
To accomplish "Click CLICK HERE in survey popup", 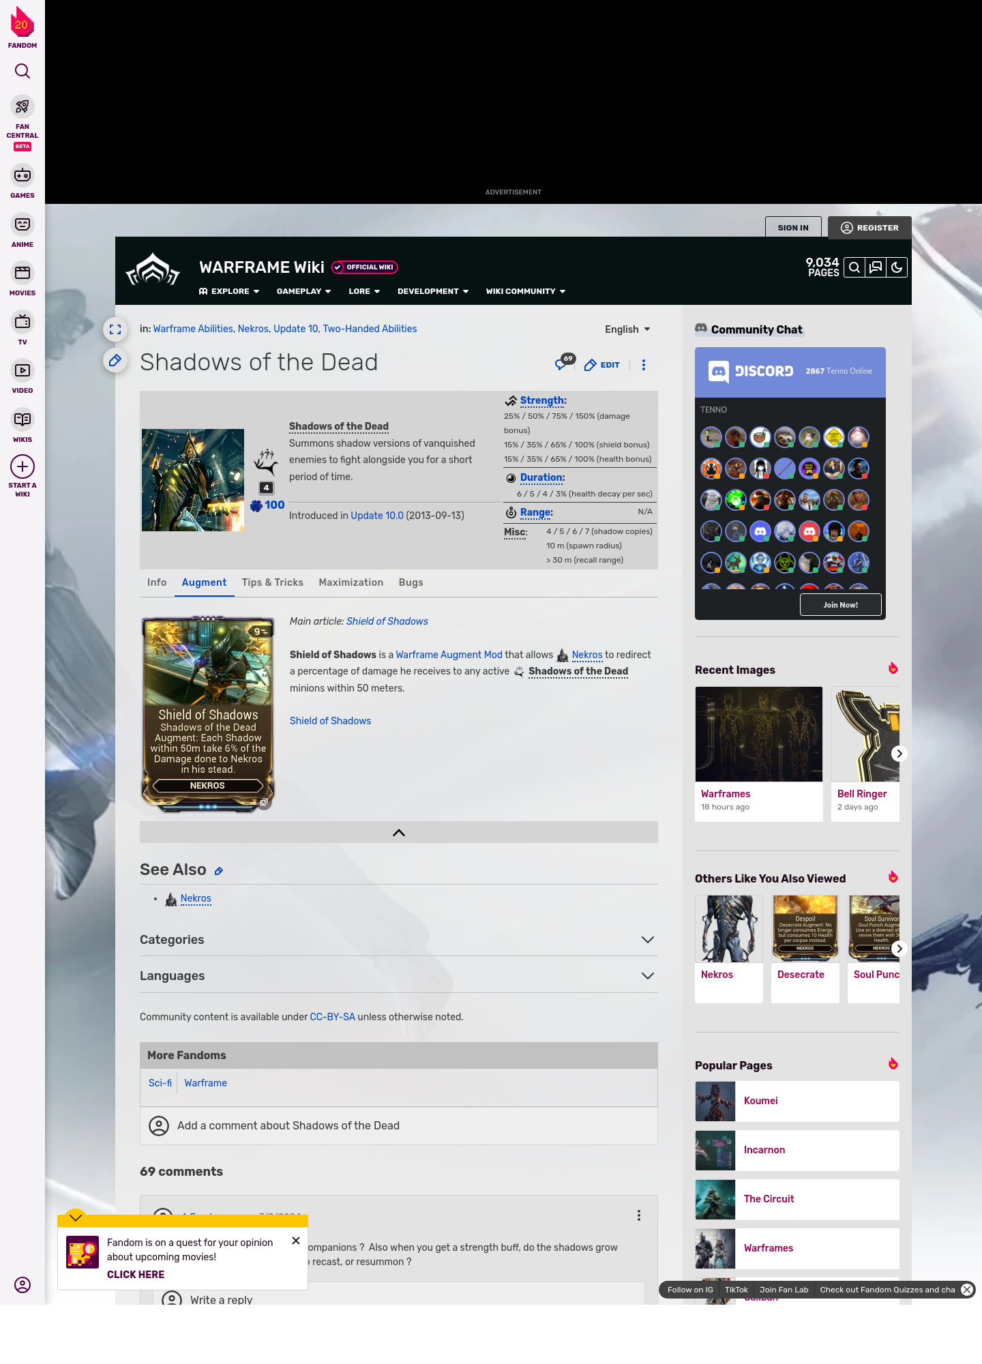I will pos(136,1275).
